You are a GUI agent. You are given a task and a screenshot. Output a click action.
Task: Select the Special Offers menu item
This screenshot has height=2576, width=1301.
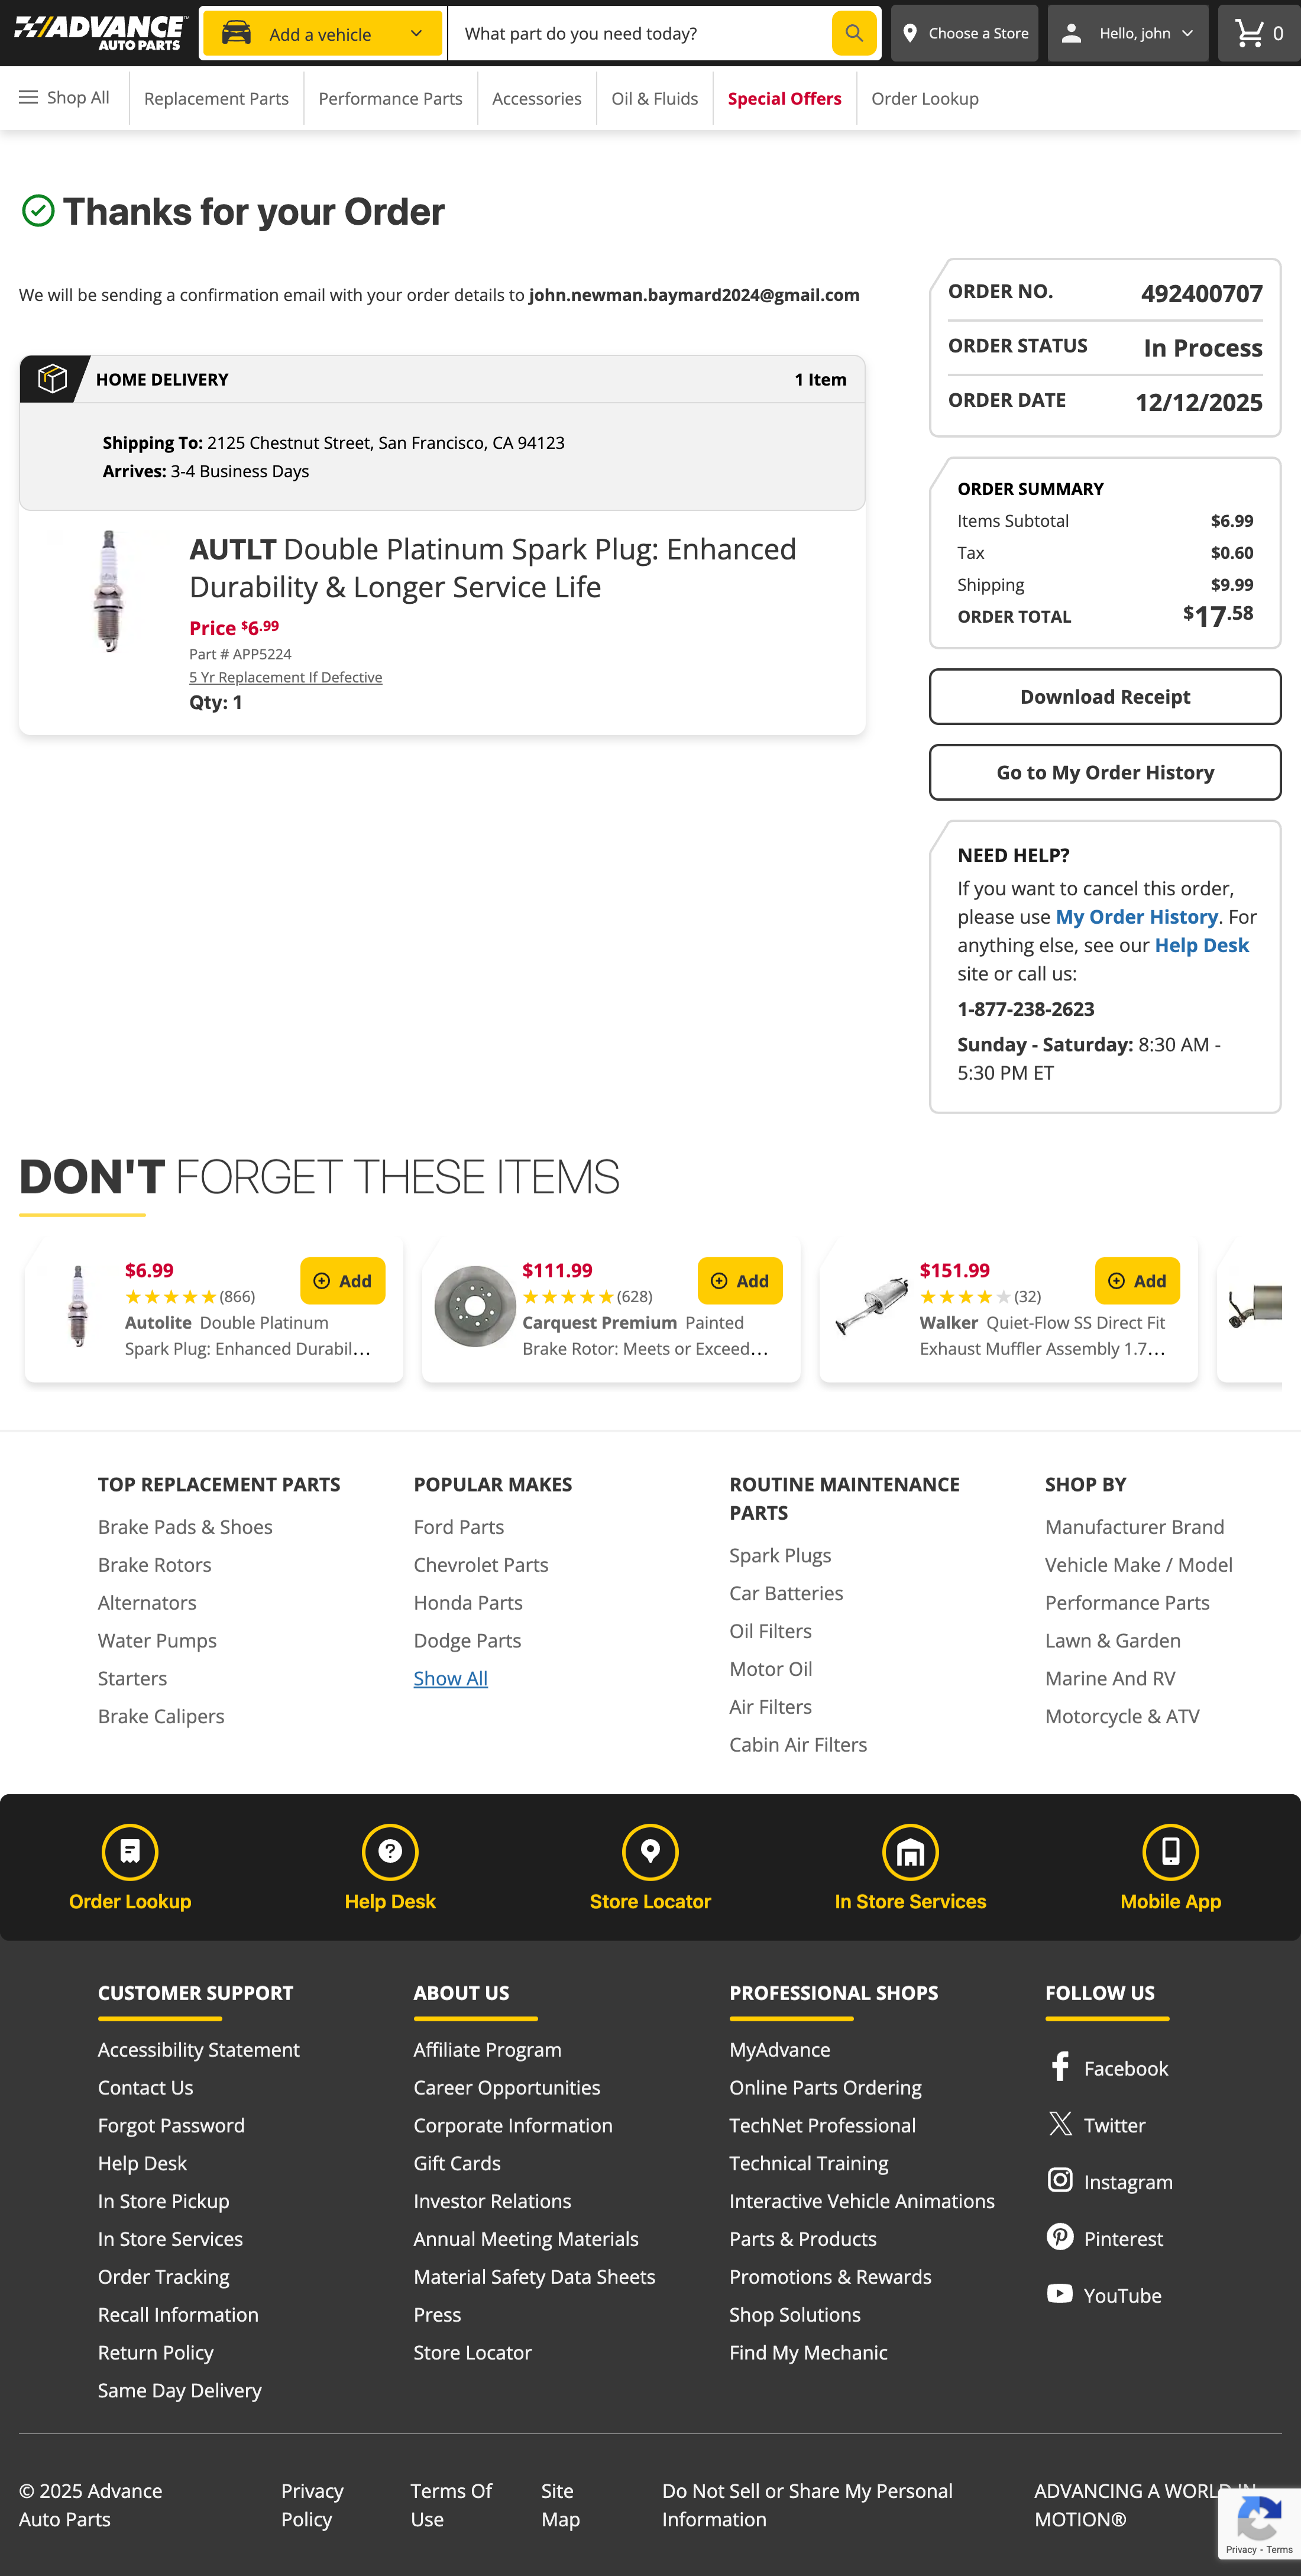tap(784, 98)
